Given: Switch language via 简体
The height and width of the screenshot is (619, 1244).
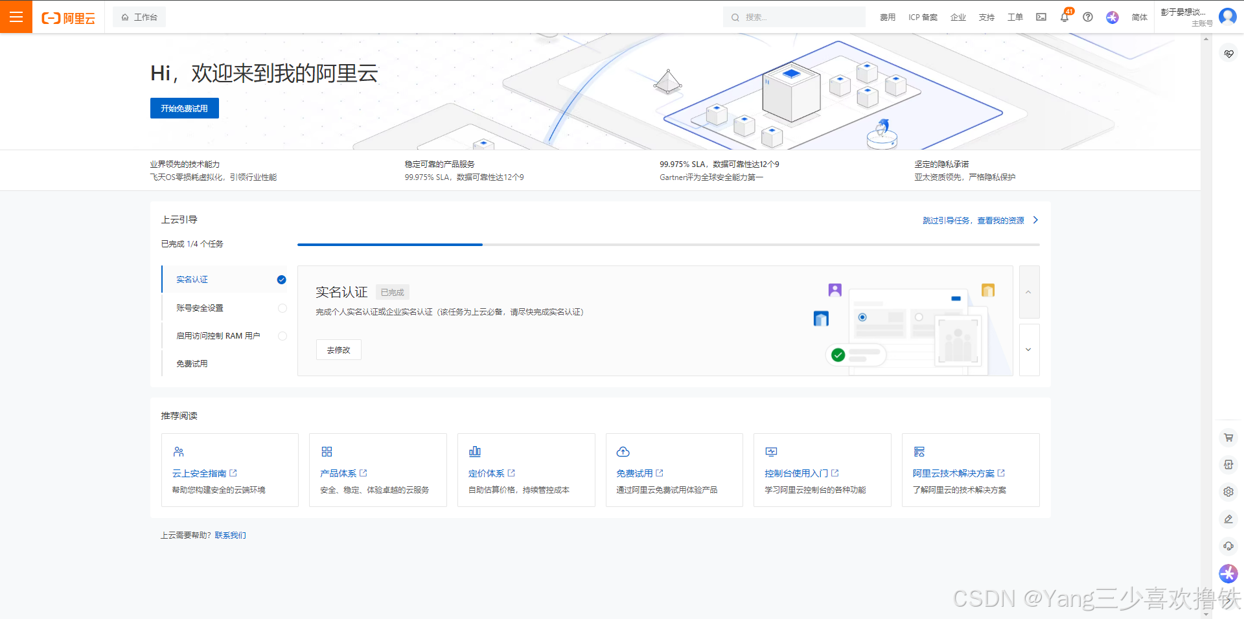Looking at the screenshot, I should tap(1140, 17).
